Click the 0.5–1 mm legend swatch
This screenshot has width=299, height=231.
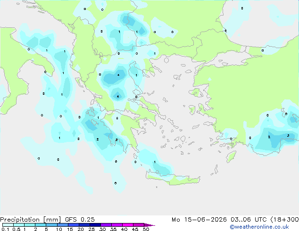click(x=19, y=225)
